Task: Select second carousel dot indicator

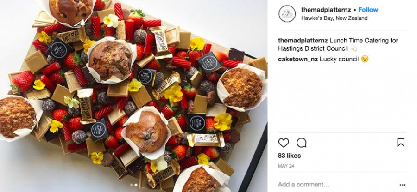Action: [136, 185]
